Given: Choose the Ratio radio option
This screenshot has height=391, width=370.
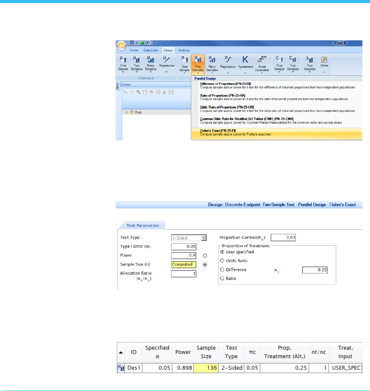Looking at the screenshot, I should point(222,278).
